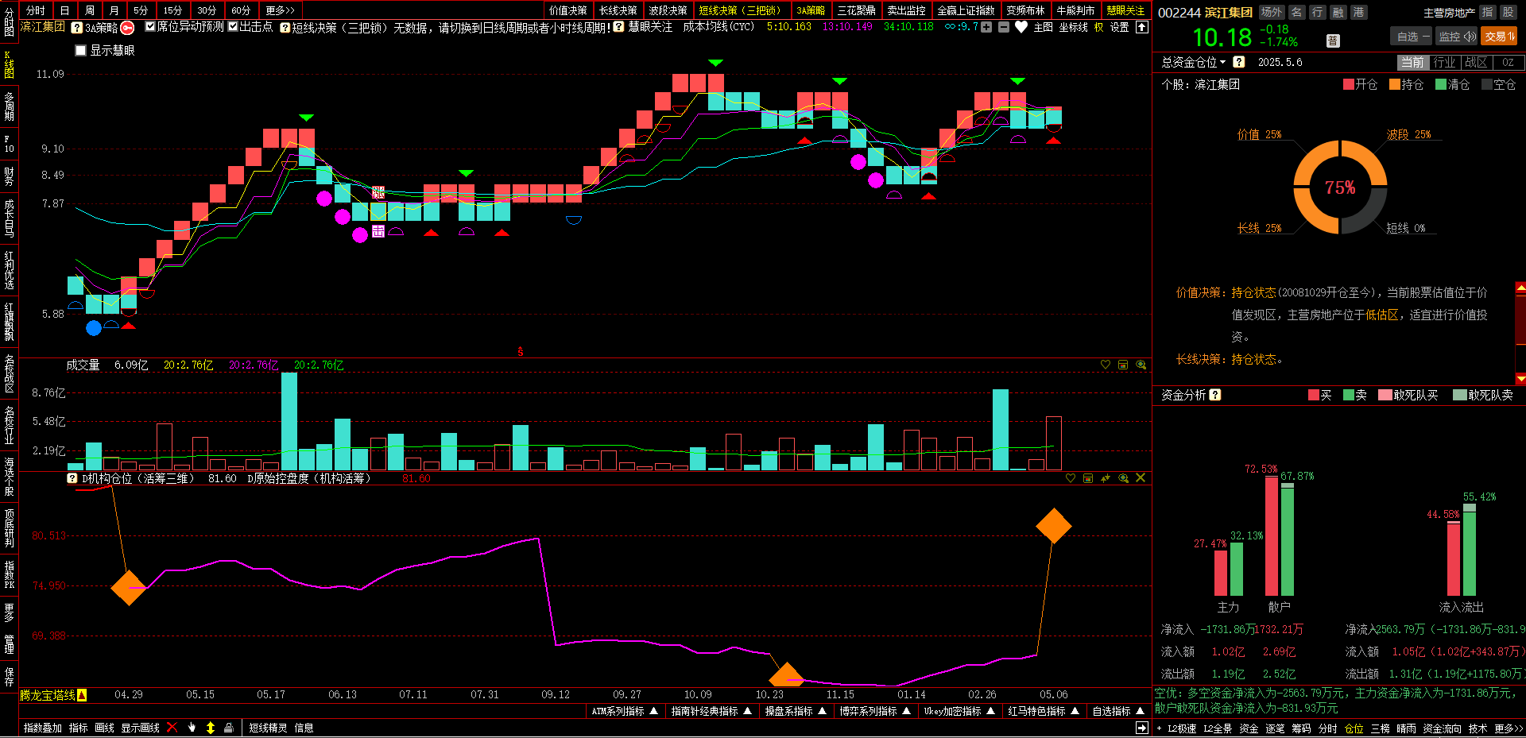This screenshot has width=1526, height=738.
Task: Toggle 席位异动预测 checkbox
Action: 150,26
